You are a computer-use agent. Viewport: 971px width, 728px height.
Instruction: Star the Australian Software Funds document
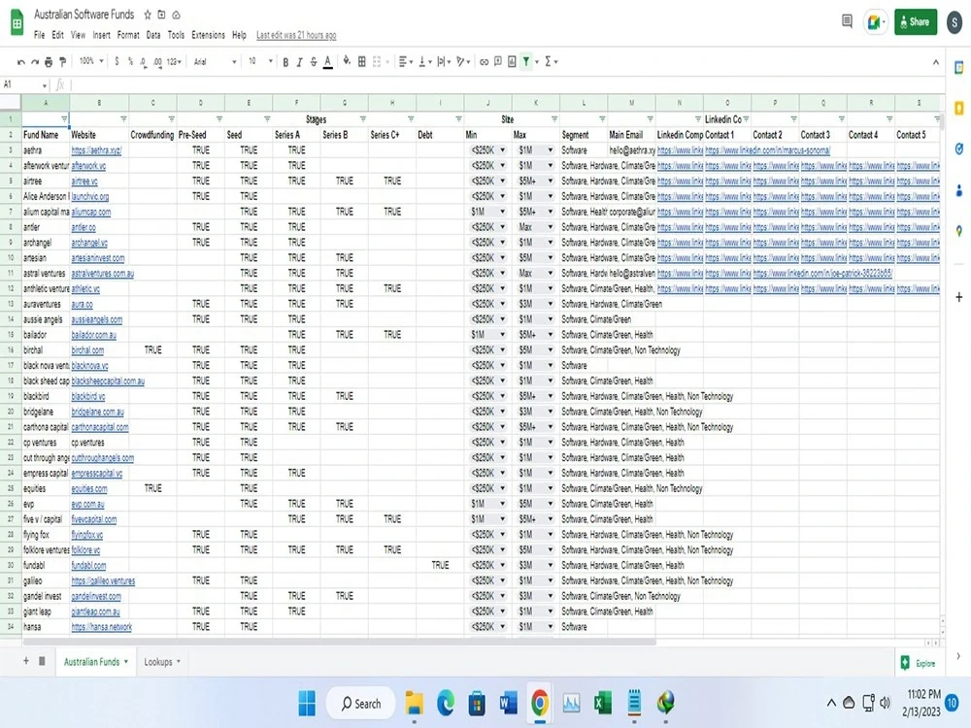(148, 15)
